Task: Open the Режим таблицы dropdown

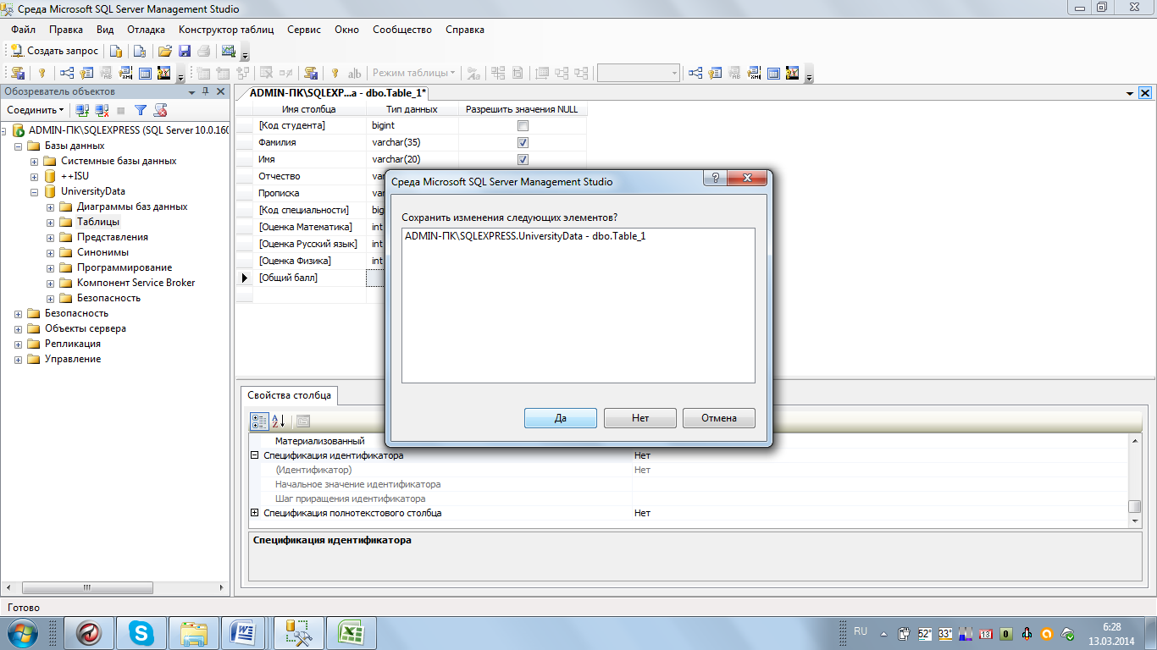Action: click(413, 74)
